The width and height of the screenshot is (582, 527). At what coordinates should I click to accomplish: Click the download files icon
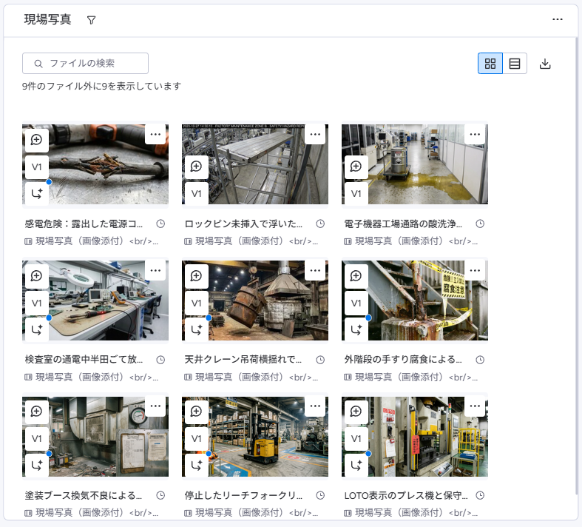click(545, 64)
